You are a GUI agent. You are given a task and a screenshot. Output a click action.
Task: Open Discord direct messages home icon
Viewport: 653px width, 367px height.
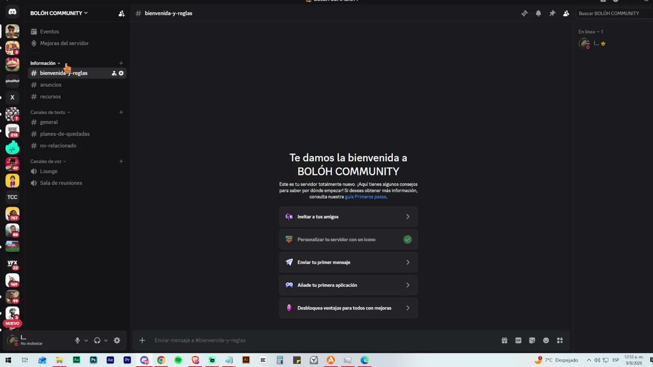click(12, 12)
